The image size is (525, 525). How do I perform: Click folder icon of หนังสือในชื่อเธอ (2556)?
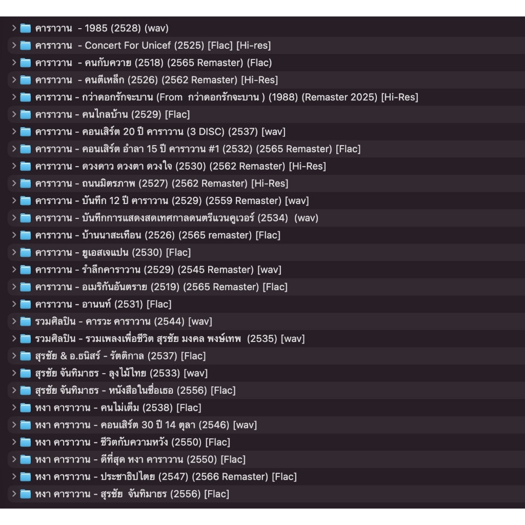point(26,390)
